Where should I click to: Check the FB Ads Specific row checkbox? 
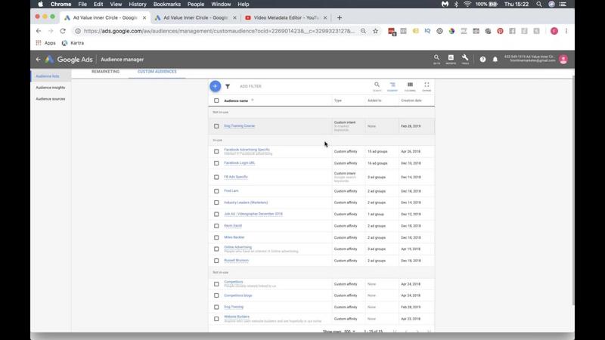216,178
